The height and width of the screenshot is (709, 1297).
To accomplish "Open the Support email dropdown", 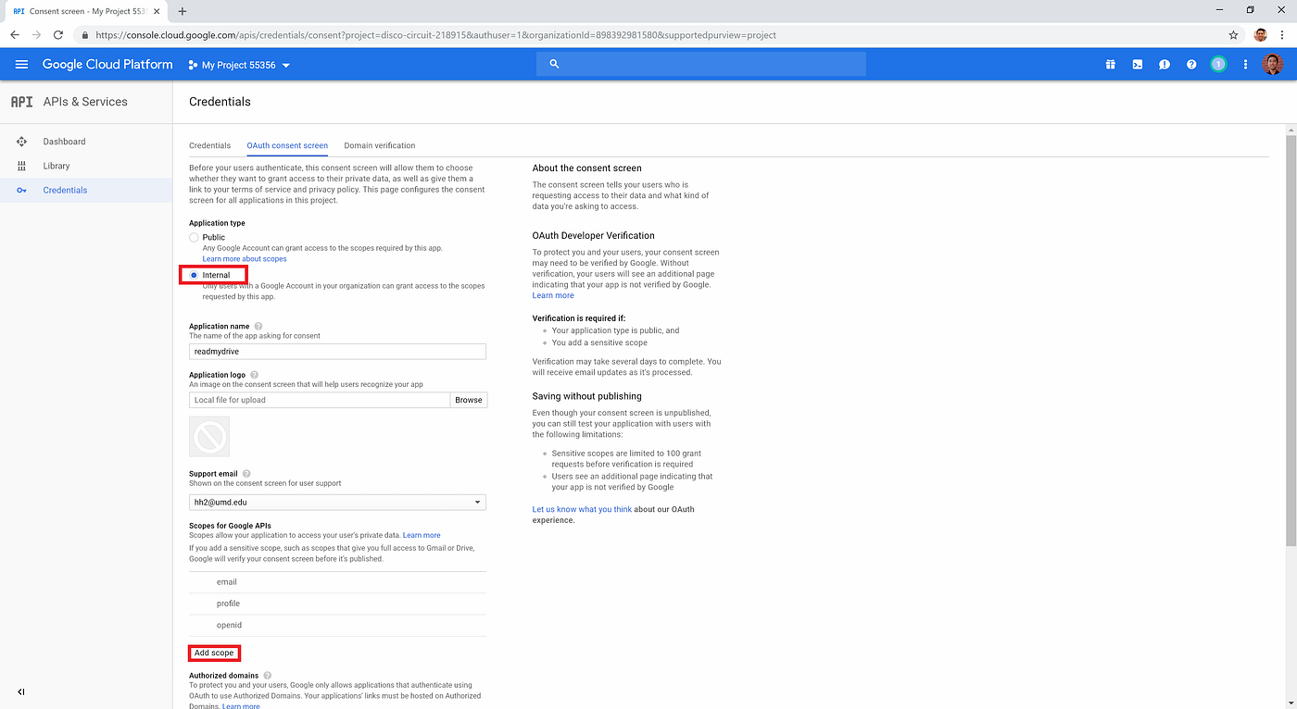I will (336, 501).
